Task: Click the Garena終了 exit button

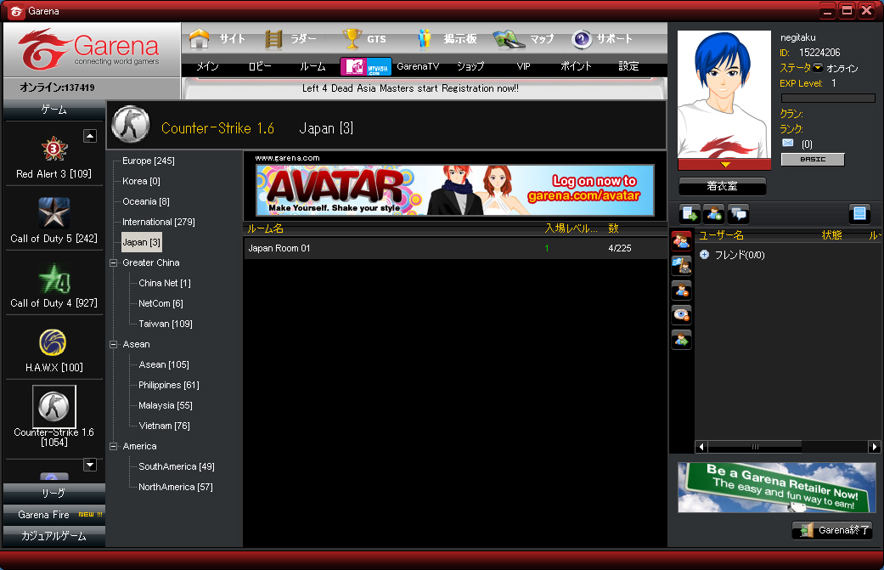Action: (832, 530)
